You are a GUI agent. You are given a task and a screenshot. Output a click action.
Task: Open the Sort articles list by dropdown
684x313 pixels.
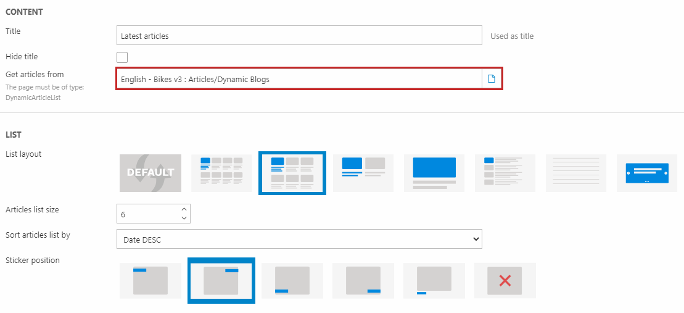tap(299, 239)
